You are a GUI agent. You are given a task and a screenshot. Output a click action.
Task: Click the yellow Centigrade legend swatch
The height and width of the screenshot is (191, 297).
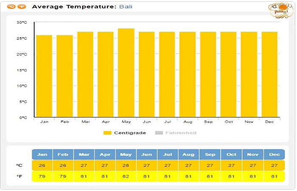(x=107, y=133)
